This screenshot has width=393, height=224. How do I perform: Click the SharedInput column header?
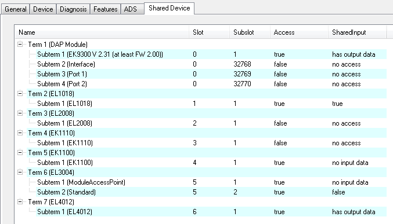[357, 32]
